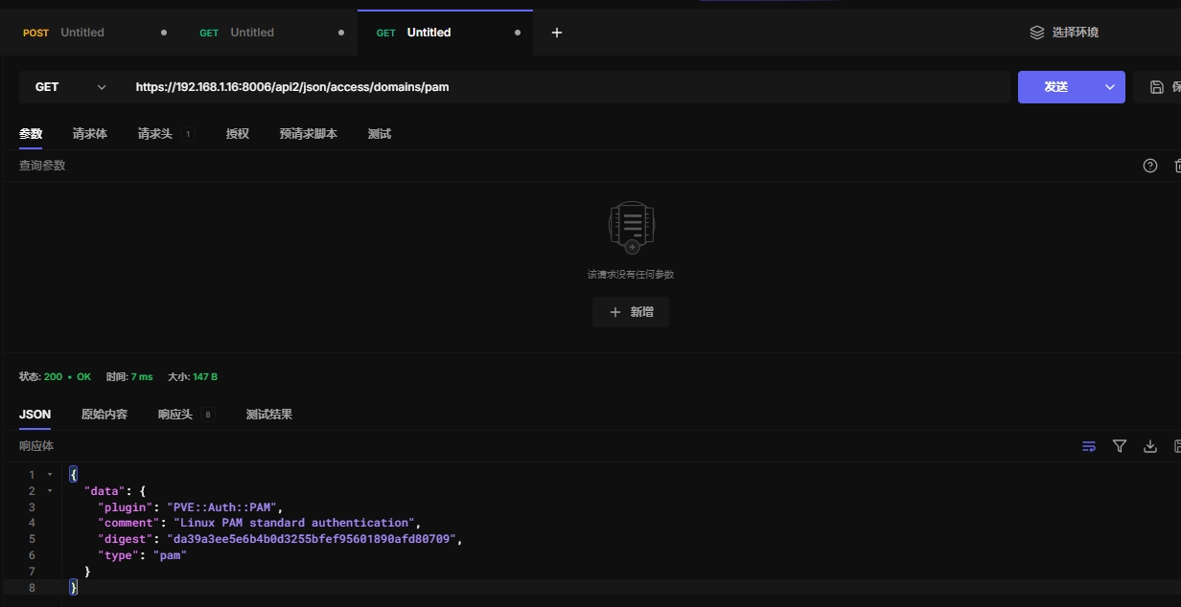Click the response filter funnel icon
The height and width of the screenshot is (607, 1181).
tap(1119, 446)
